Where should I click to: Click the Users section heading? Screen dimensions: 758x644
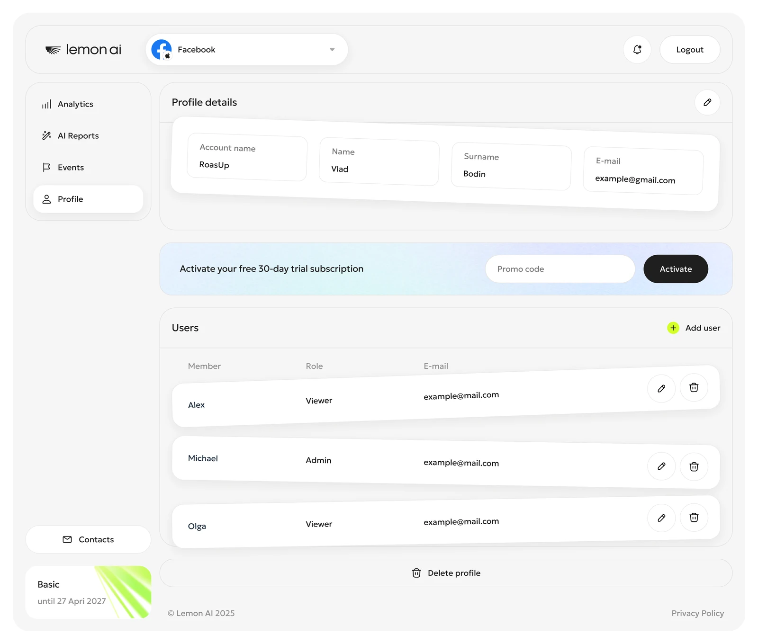pyautogui.click(x=185, y=328)
